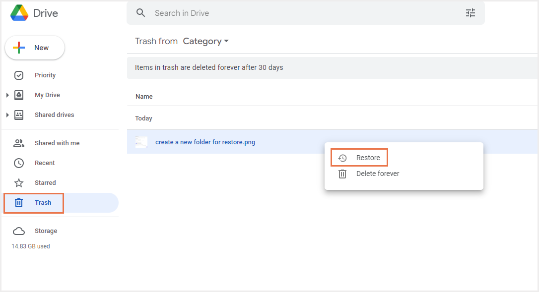Open the Category dropdown
This screenshot has height=292, width=539.
tap(206, 41)
